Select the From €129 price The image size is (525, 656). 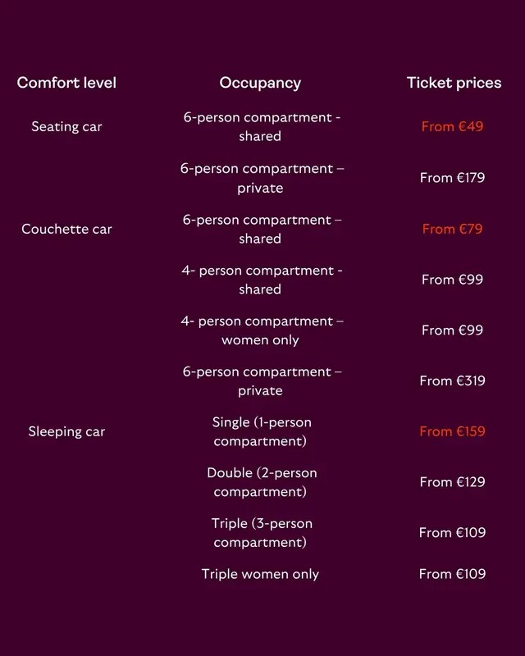pyautogui.click(x=452, y=482)
